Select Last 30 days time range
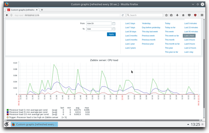The height and width of the screenshot is (133, 209). (131, 32)
